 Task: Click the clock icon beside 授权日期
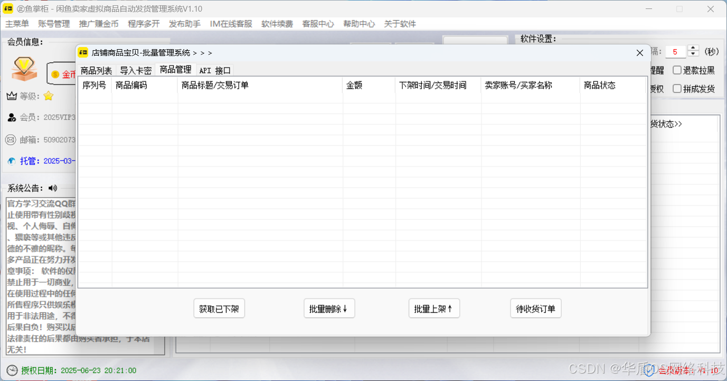(x=12, y=370)
